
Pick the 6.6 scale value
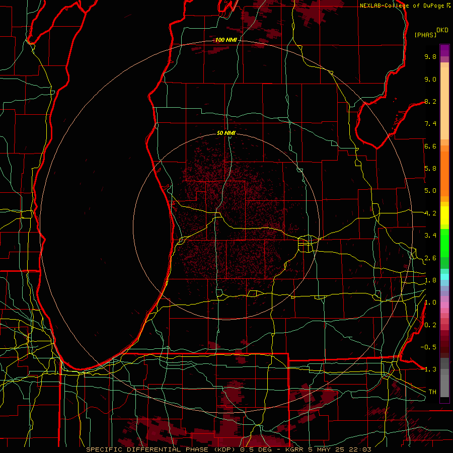pos(430,146)
